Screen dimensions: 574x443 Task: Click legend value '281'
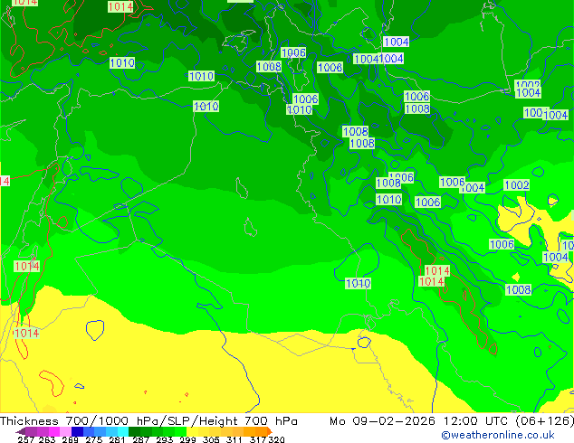click(x=117, y=439)
